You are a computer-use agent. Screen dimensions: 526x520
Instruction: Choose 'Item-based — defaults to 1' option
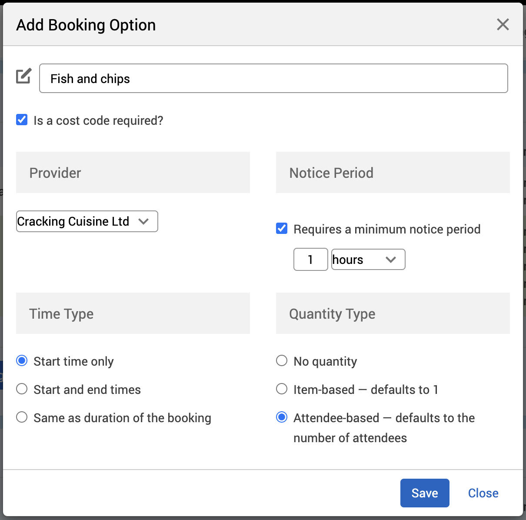282,389
